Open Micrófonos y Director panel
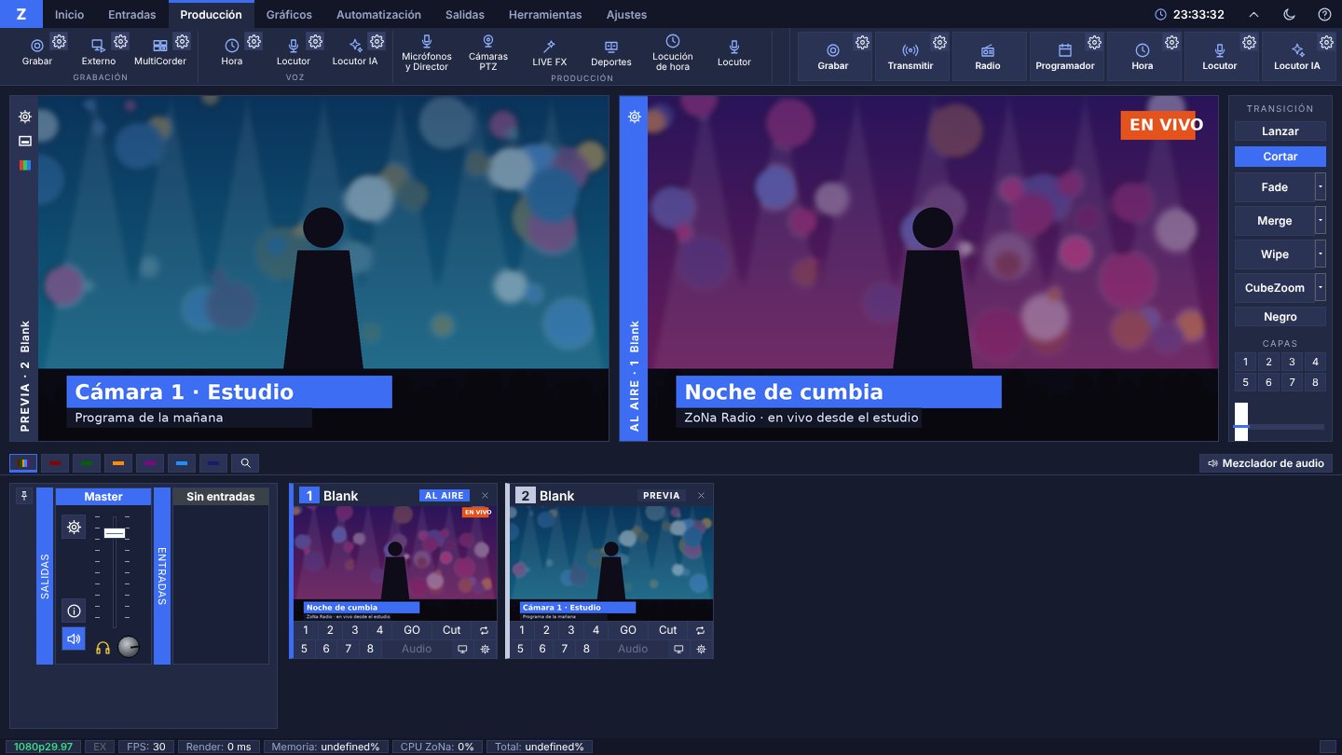 (427, 52)
